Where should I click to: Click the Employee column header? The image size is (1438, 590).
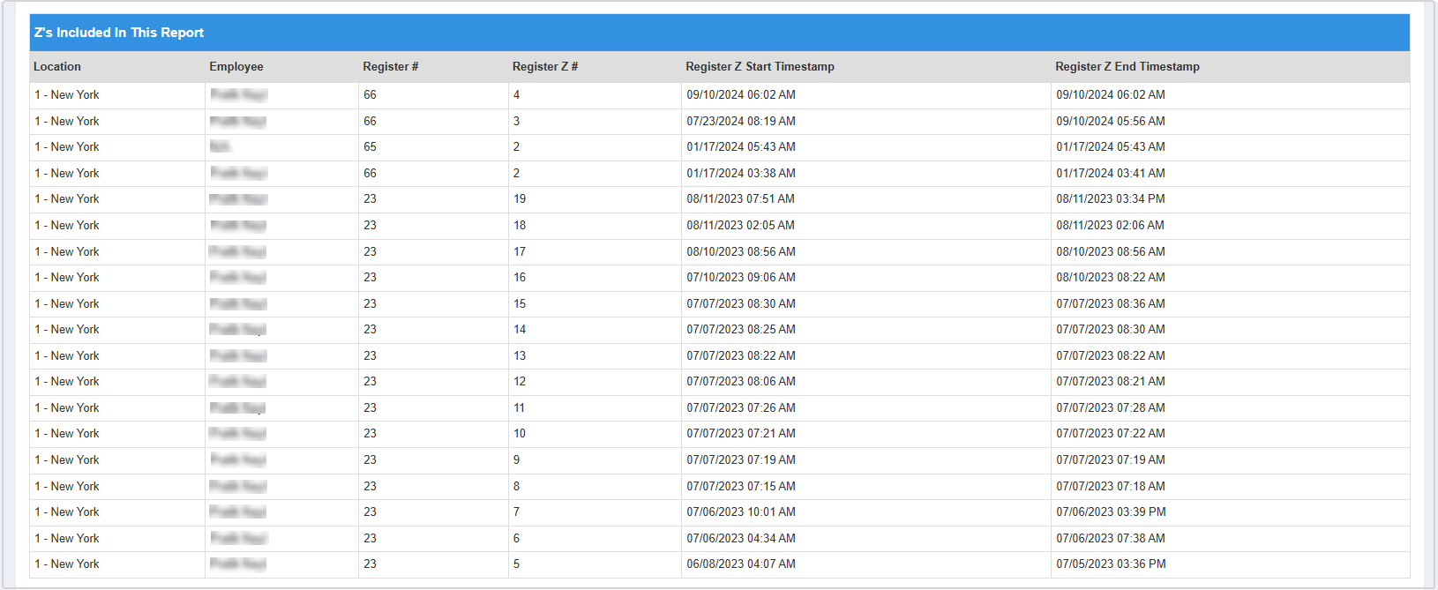[x=236, y=67]
